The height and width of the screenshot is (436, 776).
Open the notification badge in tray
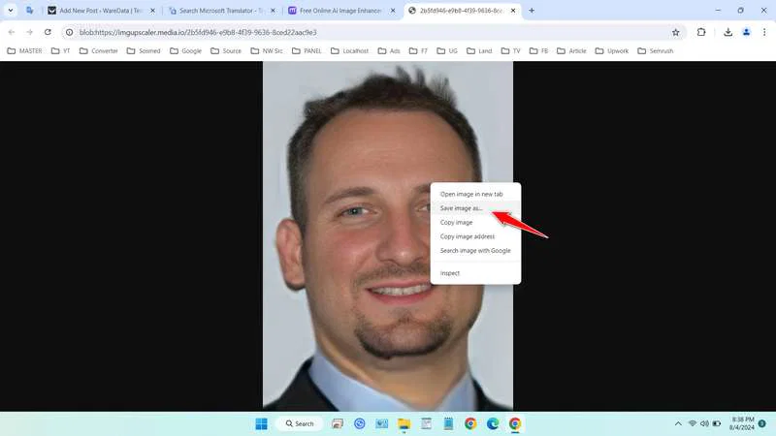(762, 423)
